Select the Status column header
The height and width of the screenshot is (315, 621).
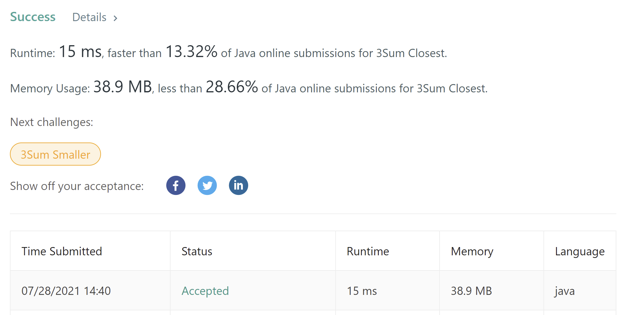tap(197, 251)
